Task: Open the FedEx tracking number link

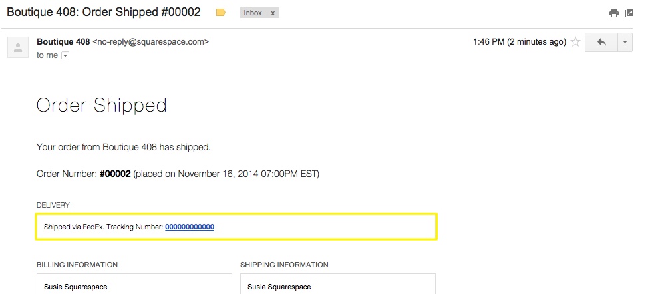Action: (190, 227)
